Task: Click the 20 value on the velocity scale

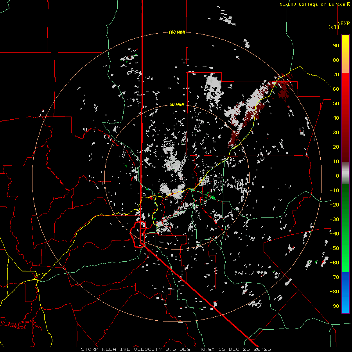Action: point(336,147)
